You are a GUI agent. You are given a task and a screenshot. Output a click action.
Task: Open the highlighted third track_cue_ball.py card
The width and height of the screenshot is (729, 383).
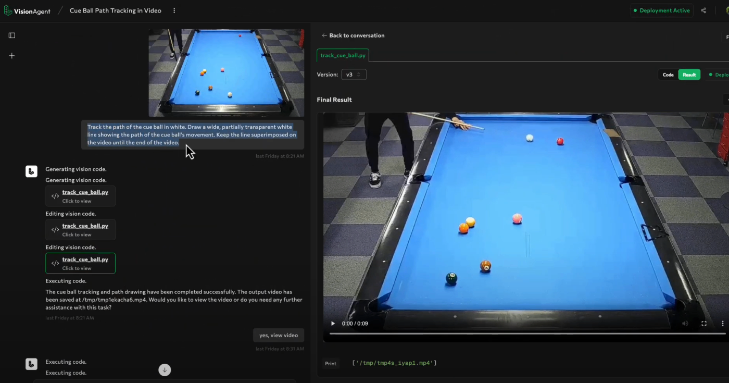pyautogui.click(x=80, y=263)
